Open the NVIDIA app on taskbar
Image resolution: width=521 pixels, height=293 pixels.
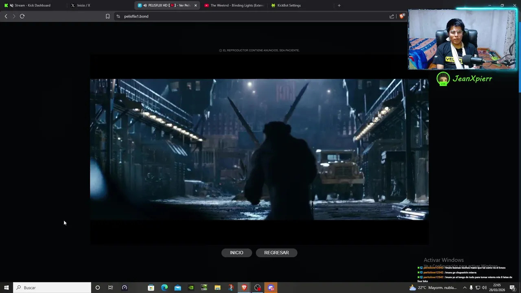(191, 288)
